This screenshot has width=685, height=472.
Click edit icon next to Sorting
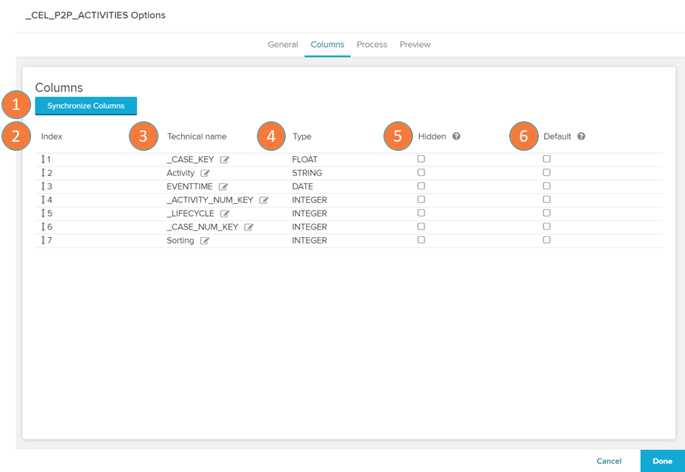(x=205, y=241)
